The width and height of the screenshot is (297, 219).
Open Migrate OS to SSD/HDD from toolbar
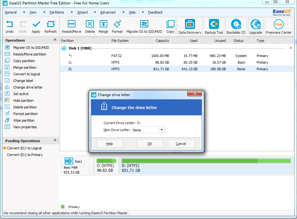coord(144,24)
